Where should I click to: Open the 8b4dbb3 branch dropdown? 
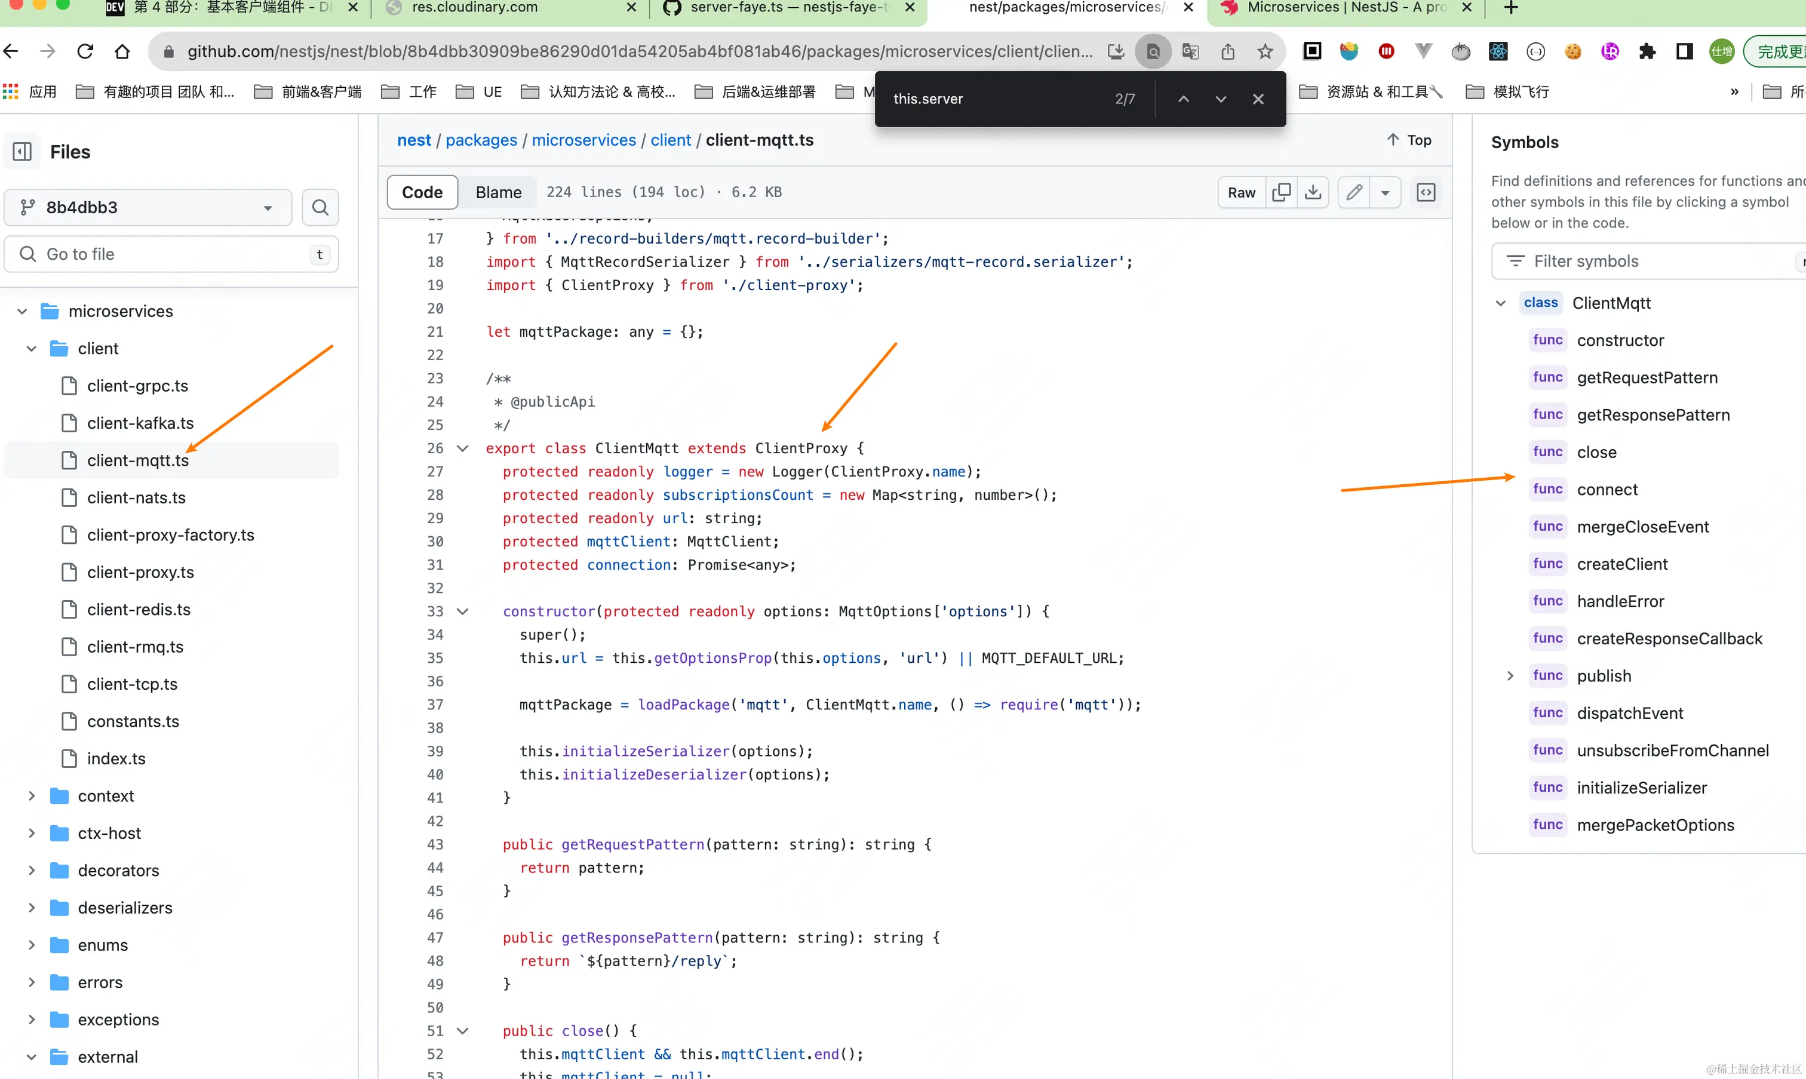148,208
